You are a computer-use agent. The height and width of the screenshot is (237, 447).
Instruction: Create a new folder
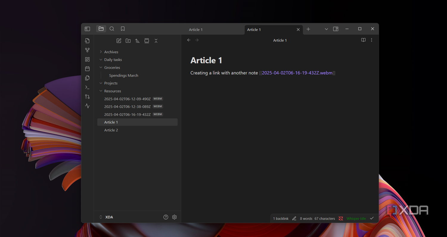(128, 41)
